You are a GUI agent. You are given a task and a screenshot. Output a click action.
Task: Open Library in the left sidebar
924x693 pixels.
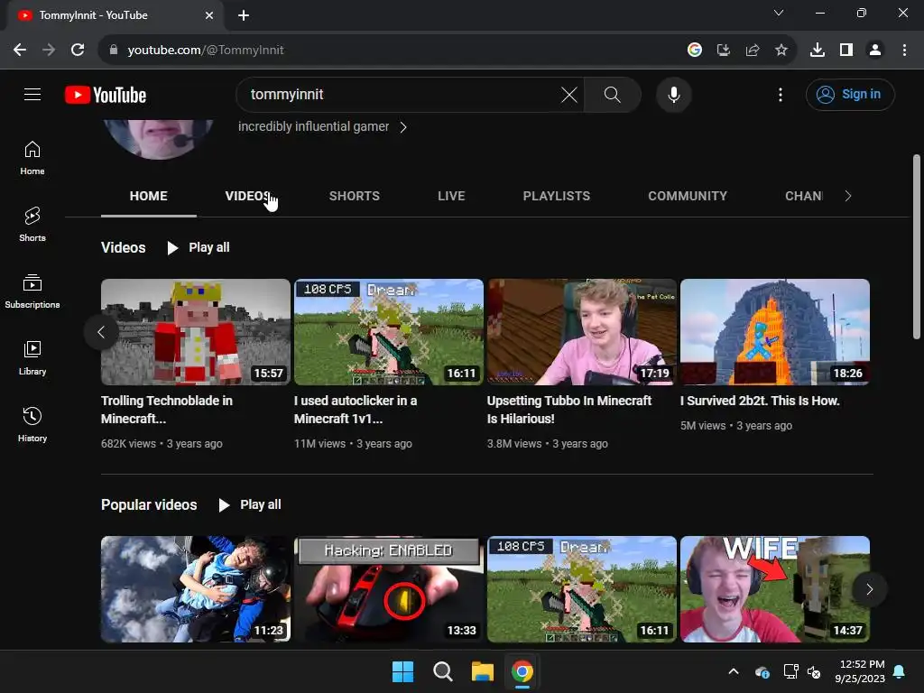(x=32, y=357)
